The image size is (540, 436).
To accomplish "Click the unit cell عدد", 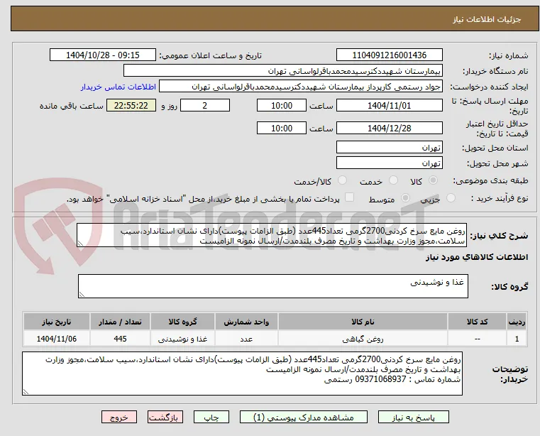I will tap(246, 339).
